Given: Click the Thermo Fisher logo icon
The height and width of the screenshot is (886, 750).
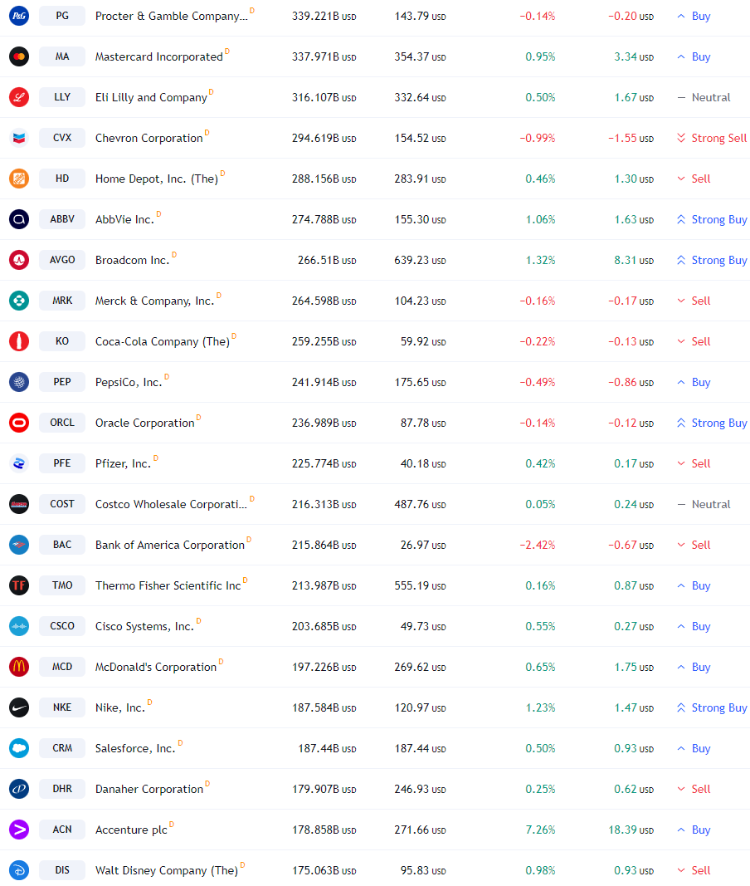Looking at the screenshot, I should click(x=19, y=585).
